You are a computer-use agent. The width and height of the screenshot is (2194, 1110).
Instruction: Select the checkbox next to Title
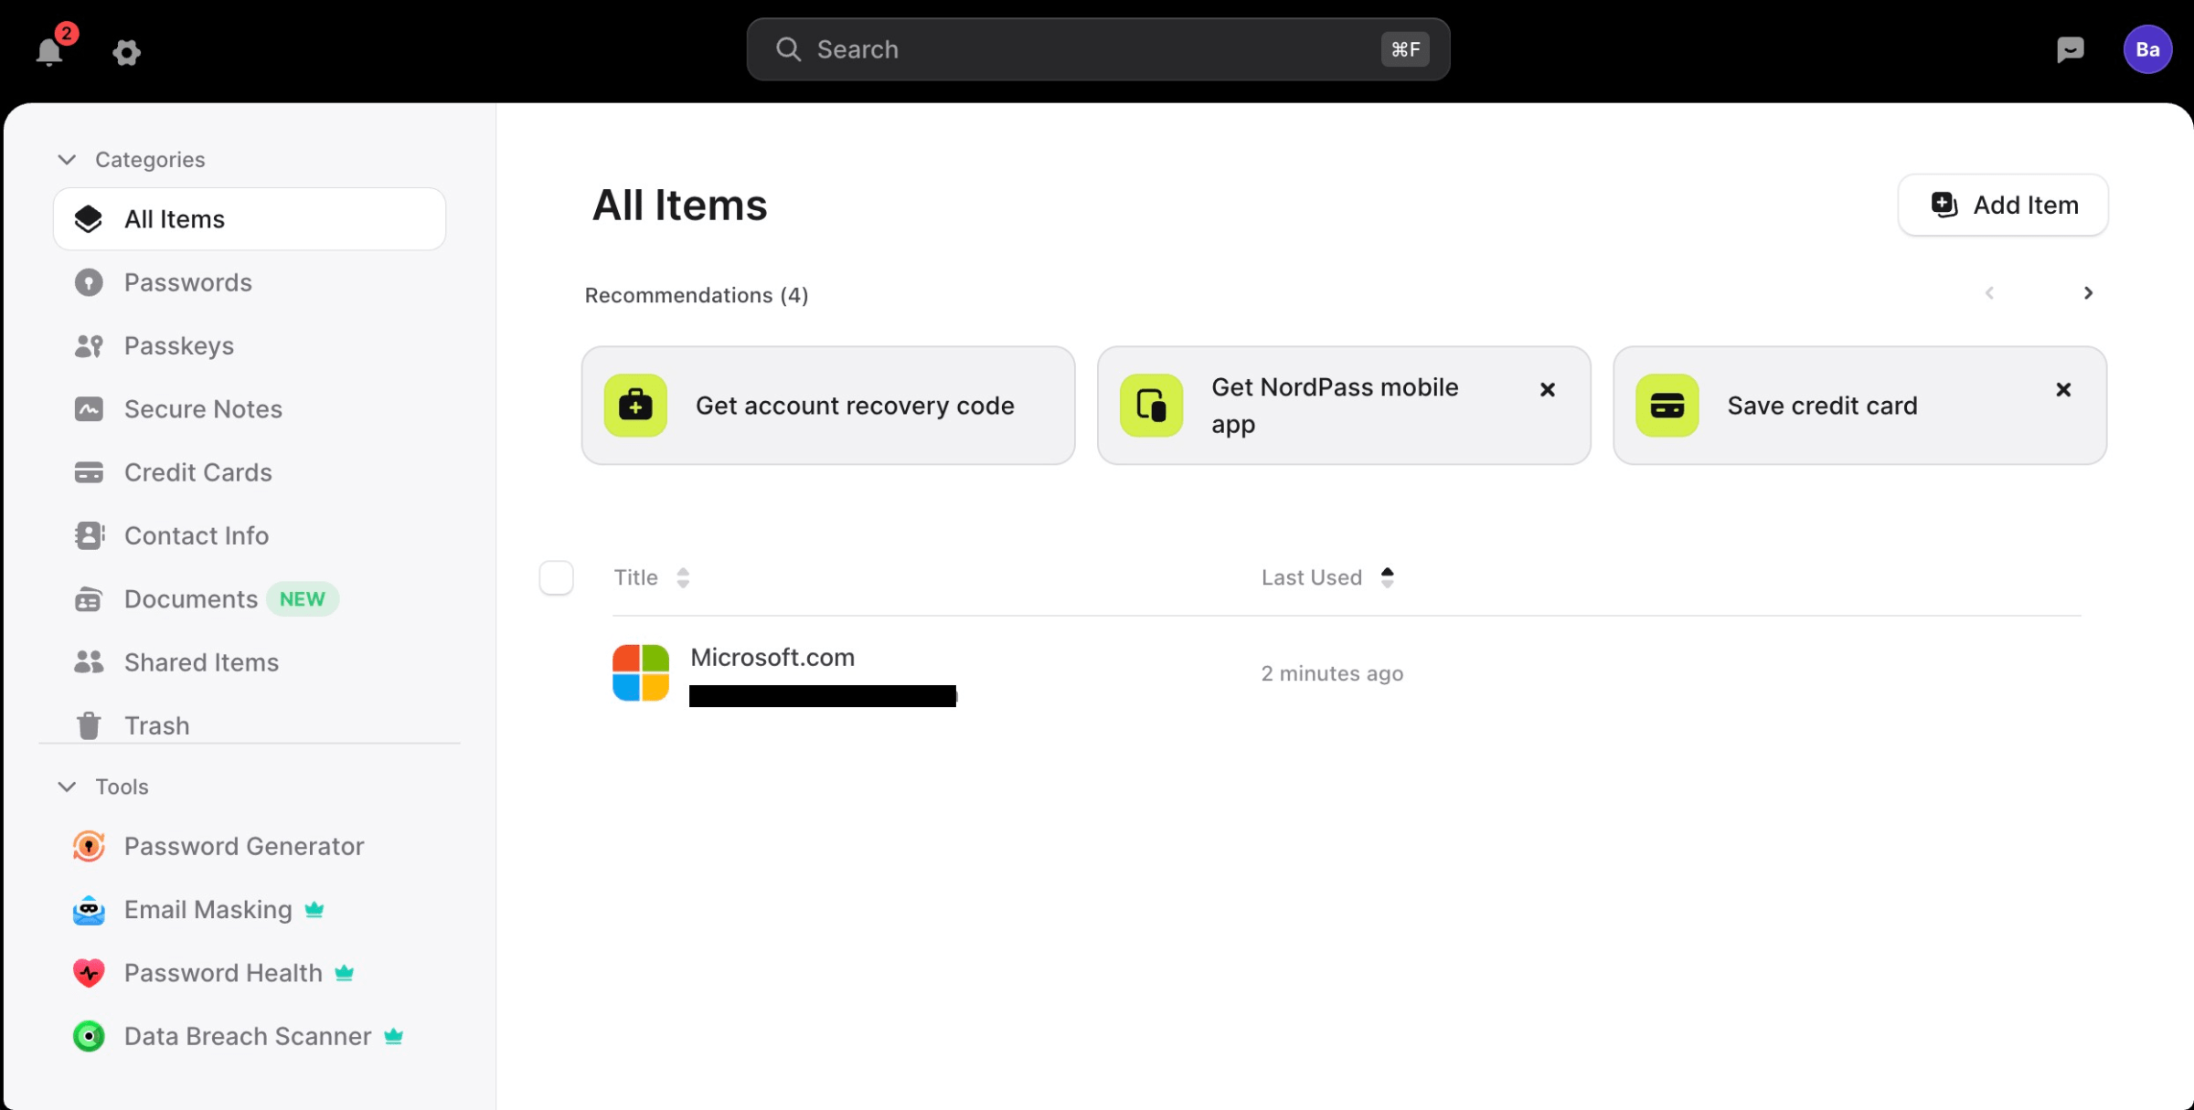(556, 577)
